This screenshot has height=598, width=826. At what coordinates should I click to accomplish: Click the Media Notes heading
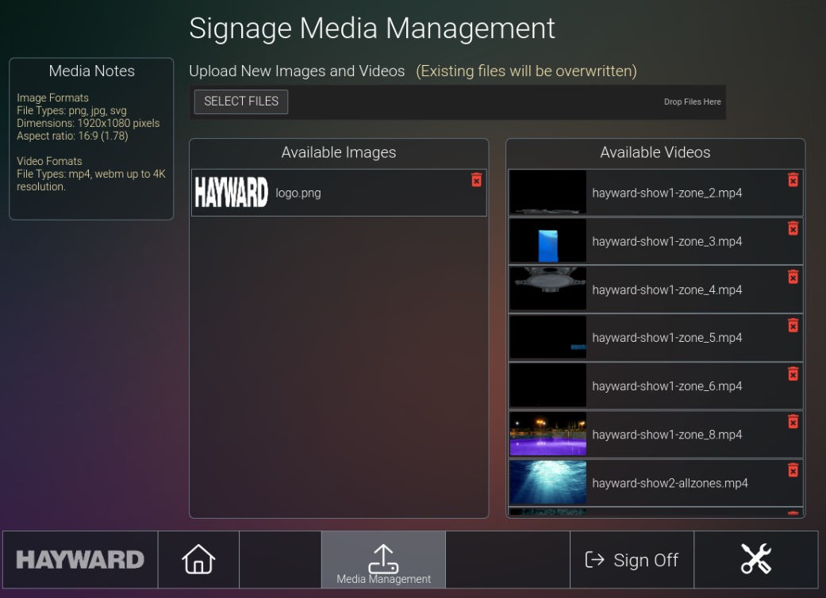point(92,71)
